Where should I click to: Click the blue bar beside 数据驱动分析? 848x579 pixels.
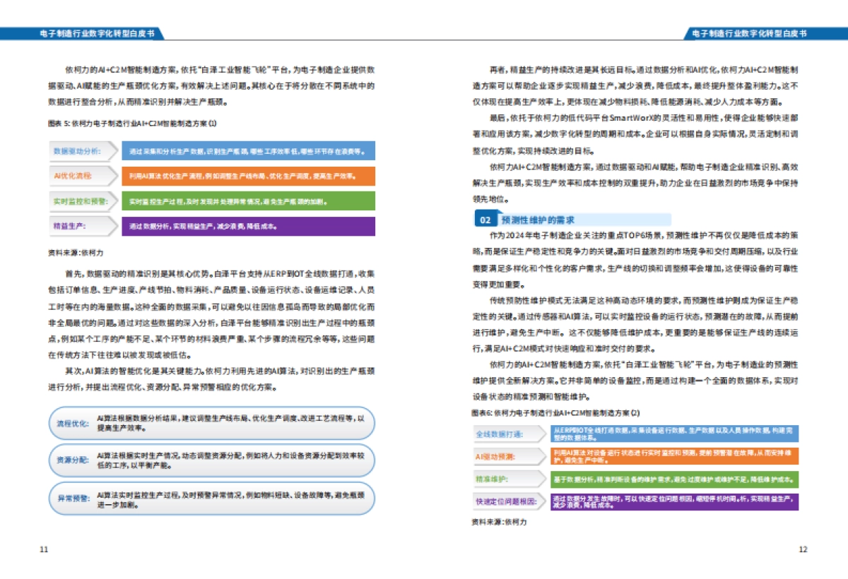coord(247,151)
